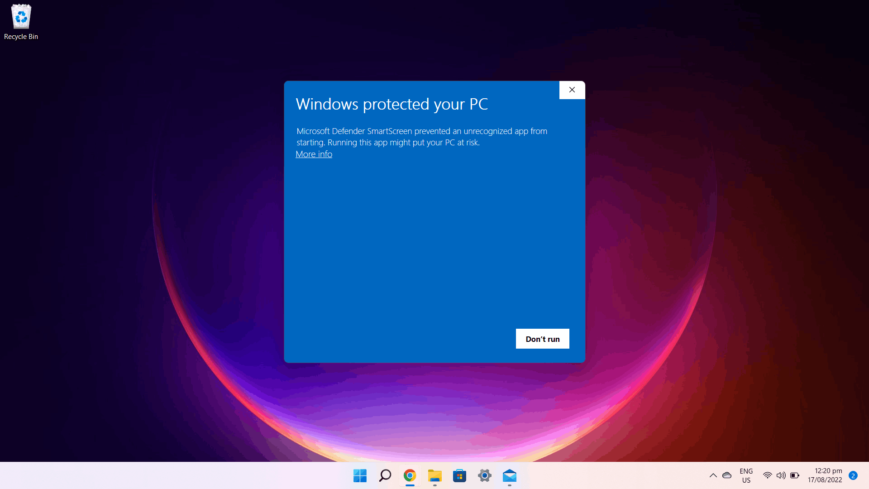Open ENG US language switcher
Viewport: 869px width, 489px height.
click(x=746, y=475)
